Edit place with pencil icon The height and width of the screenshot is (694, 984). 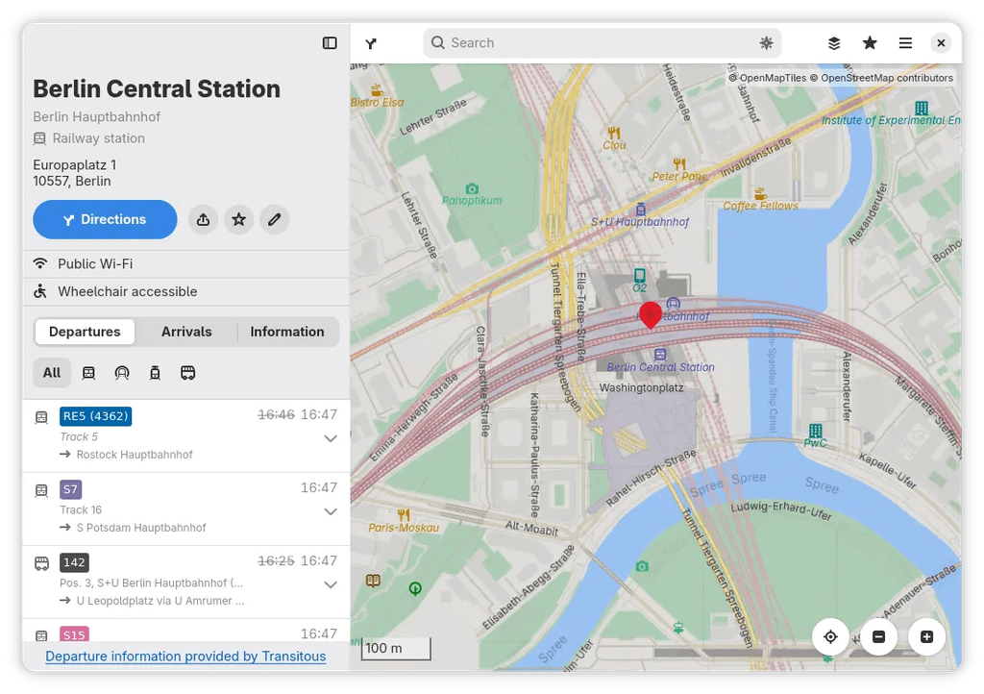point(274,219)
